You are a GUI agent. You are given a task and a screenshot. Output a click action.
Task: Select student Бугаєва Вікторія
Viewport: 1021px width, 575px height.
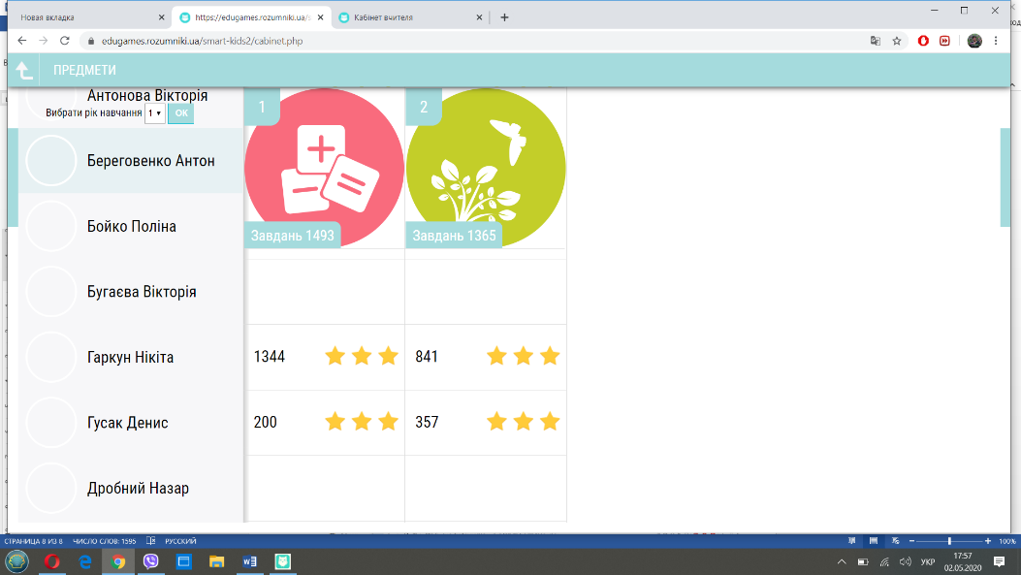142,292
